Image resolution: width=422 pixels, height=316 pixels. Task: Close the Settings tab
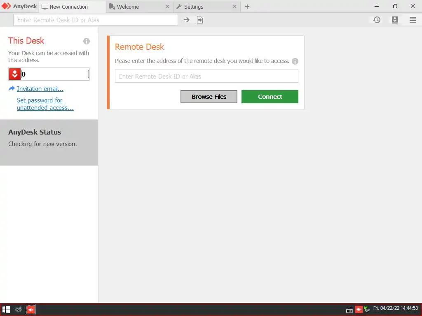tap(234, 7)
